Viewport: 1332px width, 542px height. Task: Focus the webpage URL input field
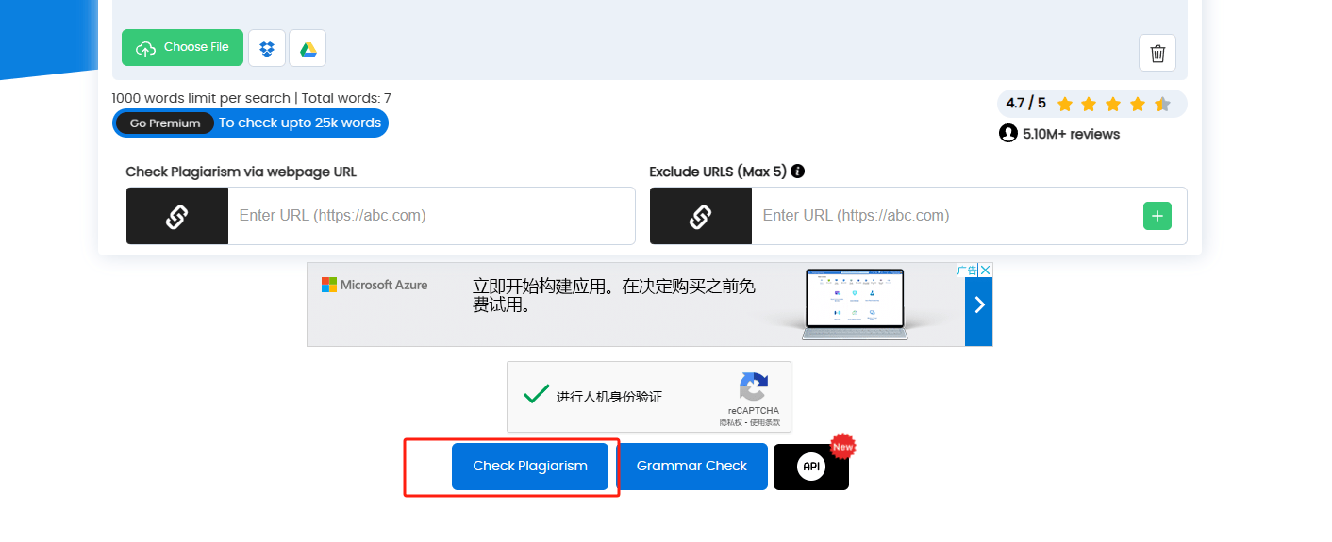(430, 216)
